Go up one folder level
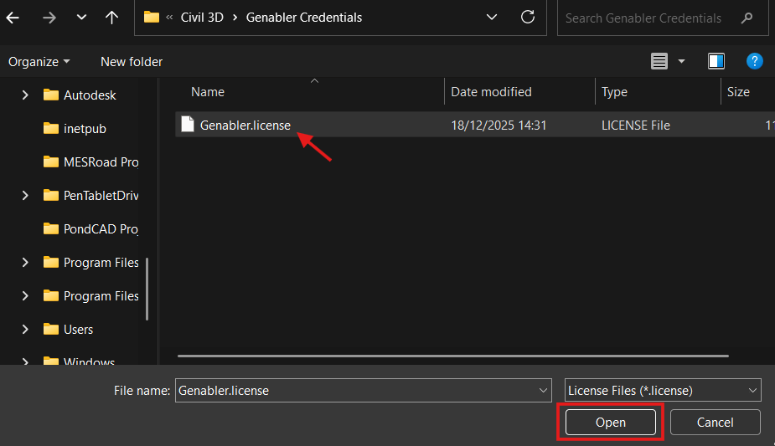 pos(111,18)
